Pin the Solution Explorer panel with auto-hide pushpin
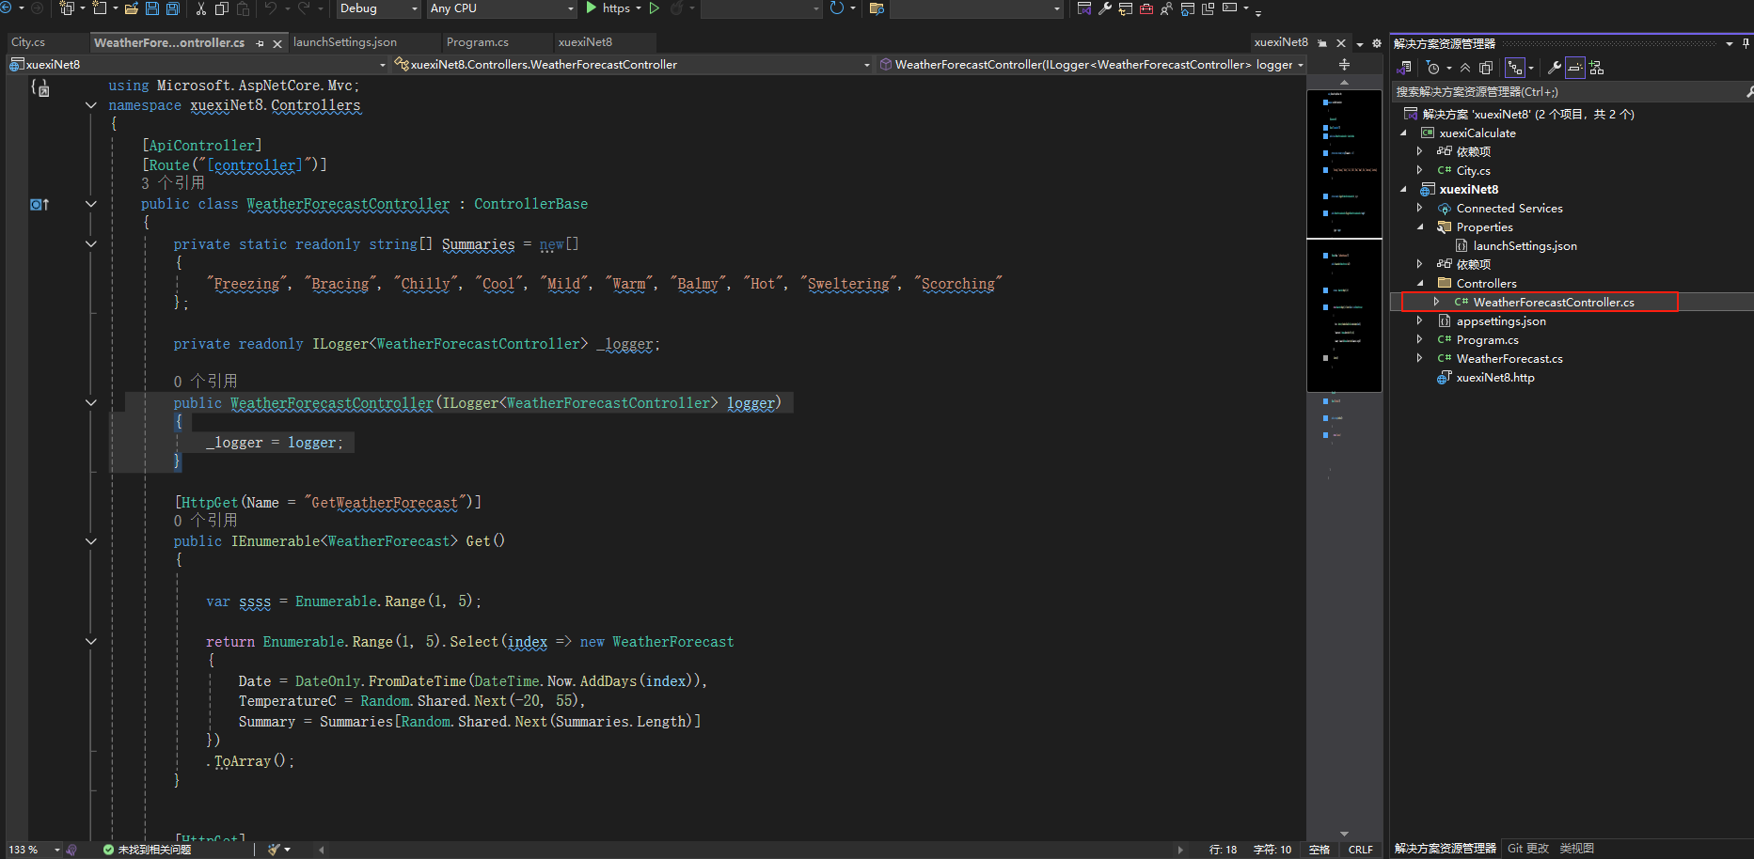 (1746, 43)
